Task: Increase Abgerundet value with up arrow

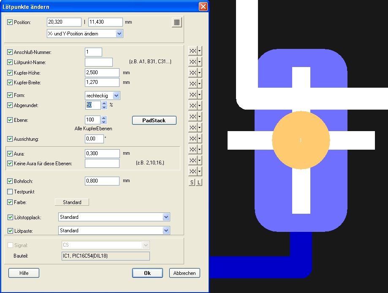Action: (104, 103)
